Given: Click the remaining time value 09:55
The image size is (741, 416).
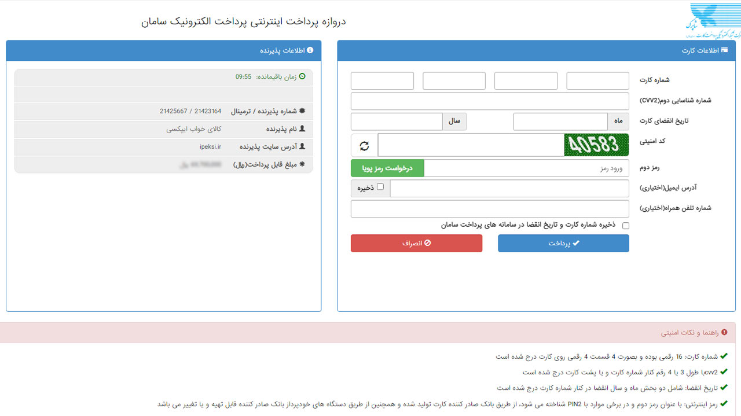Looking at the screenshot, I should (243, 77).
